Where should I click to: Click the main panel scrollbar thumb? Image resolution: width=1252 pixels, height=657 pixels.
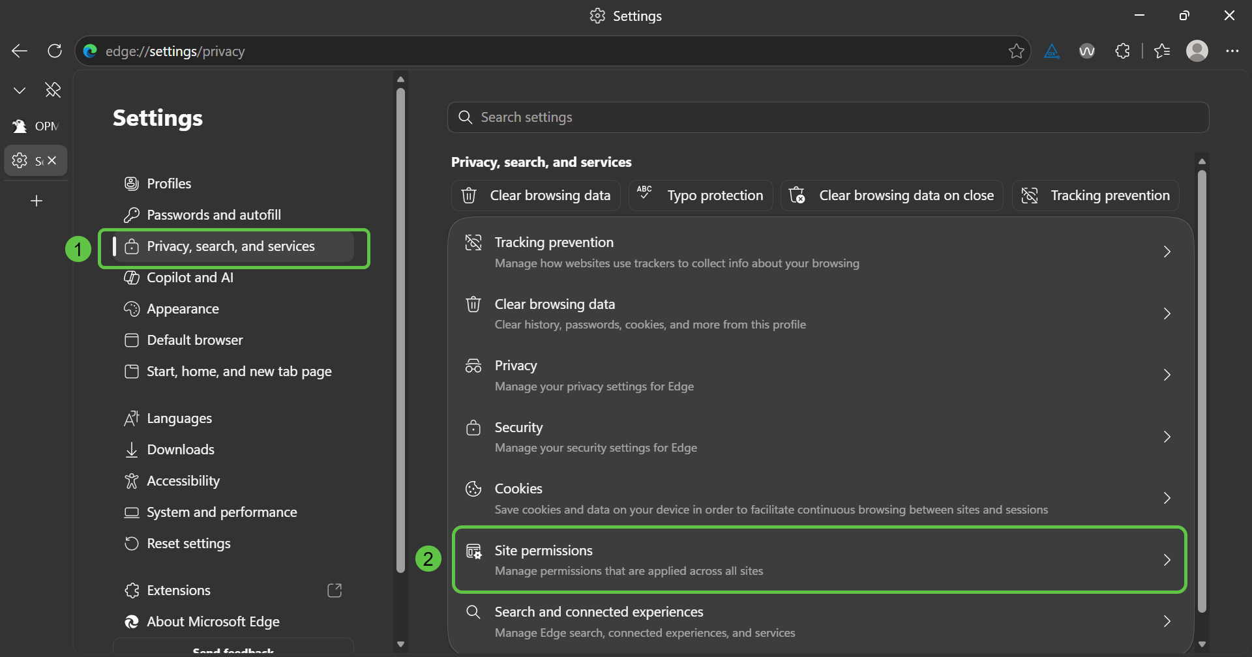point(1202,391)
